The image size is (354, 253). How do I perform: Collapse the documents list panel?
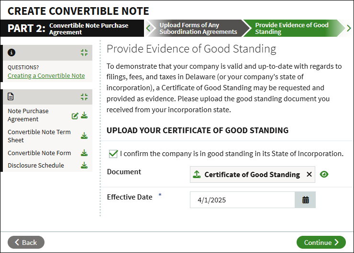tap(84, 97)
